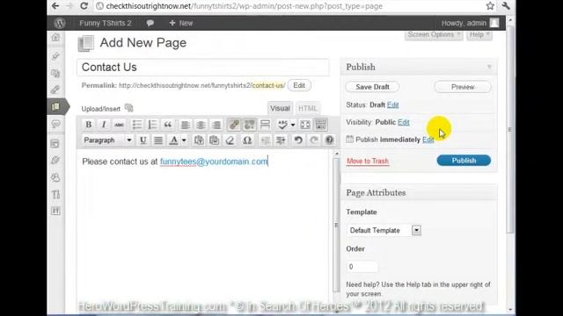Toggle the kitchen sink toolbar row
The height and width of the screenshot is (316, 563).
[x=320, y=125]
